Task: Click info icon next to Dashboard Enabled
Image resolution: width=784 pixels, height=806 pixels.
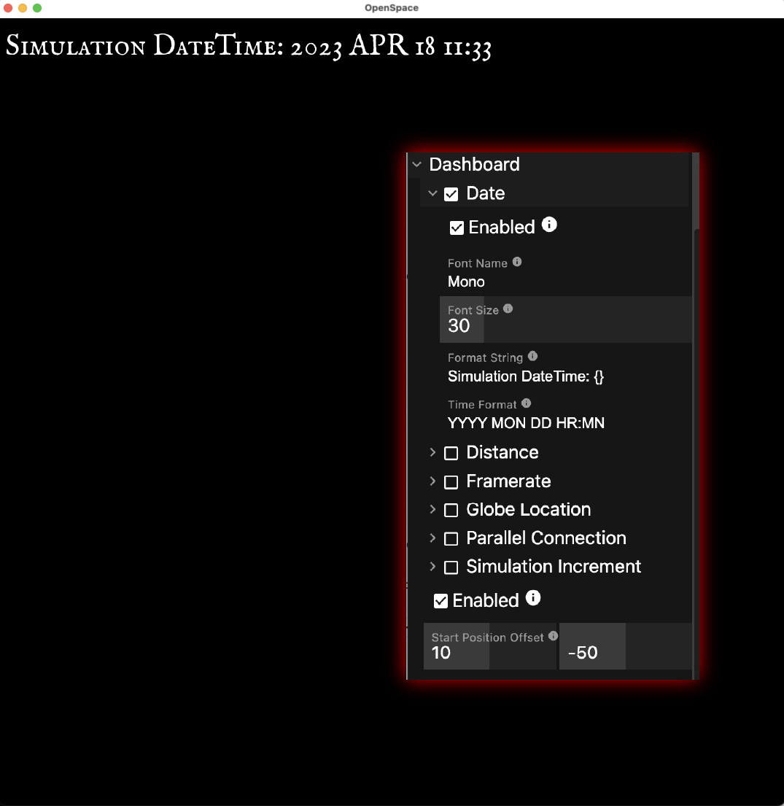Action: pyautogui.click(x=533, y=598)
